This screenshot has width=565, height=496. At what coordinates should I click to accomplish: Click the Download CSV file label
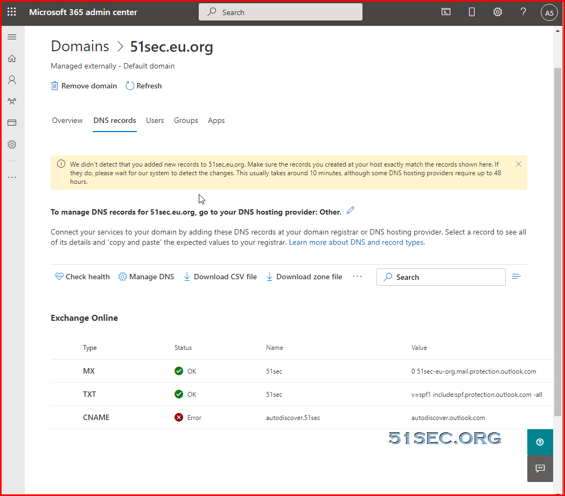[225, 277]
